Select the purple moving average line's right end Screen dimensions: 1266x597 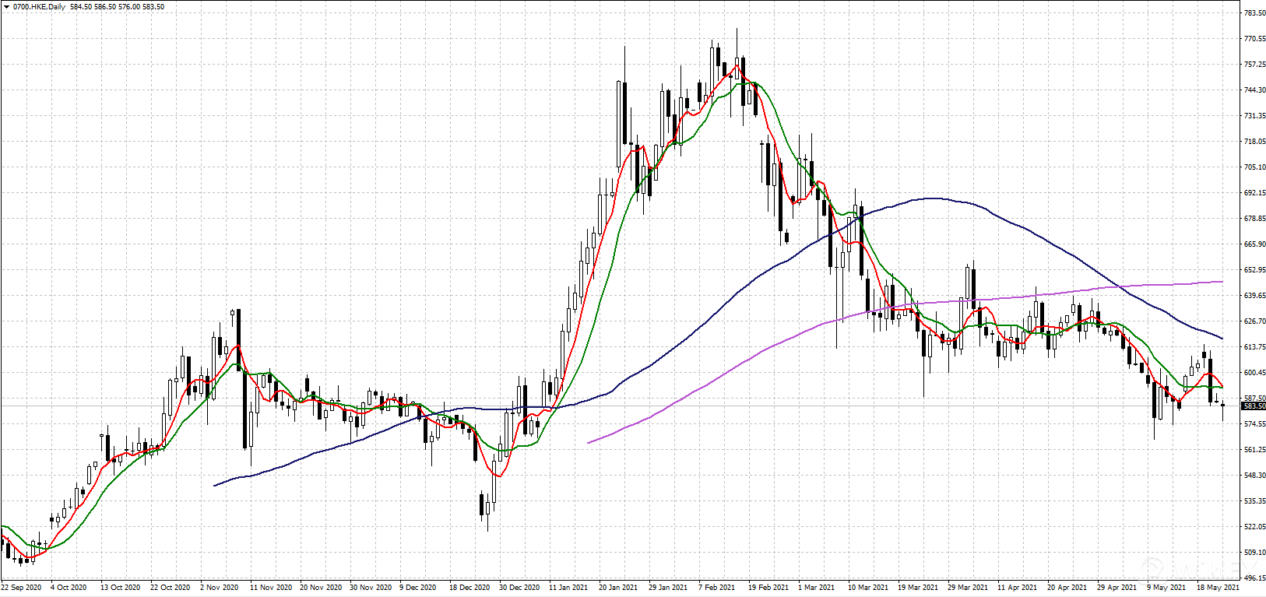(1222, 282)
